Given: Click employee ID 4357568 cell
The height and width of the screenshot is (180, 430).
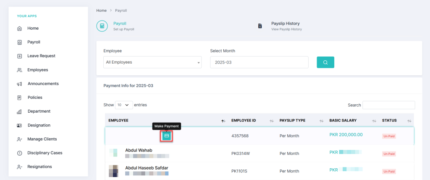Looking at the screenshot, I should tap(240, 136).
